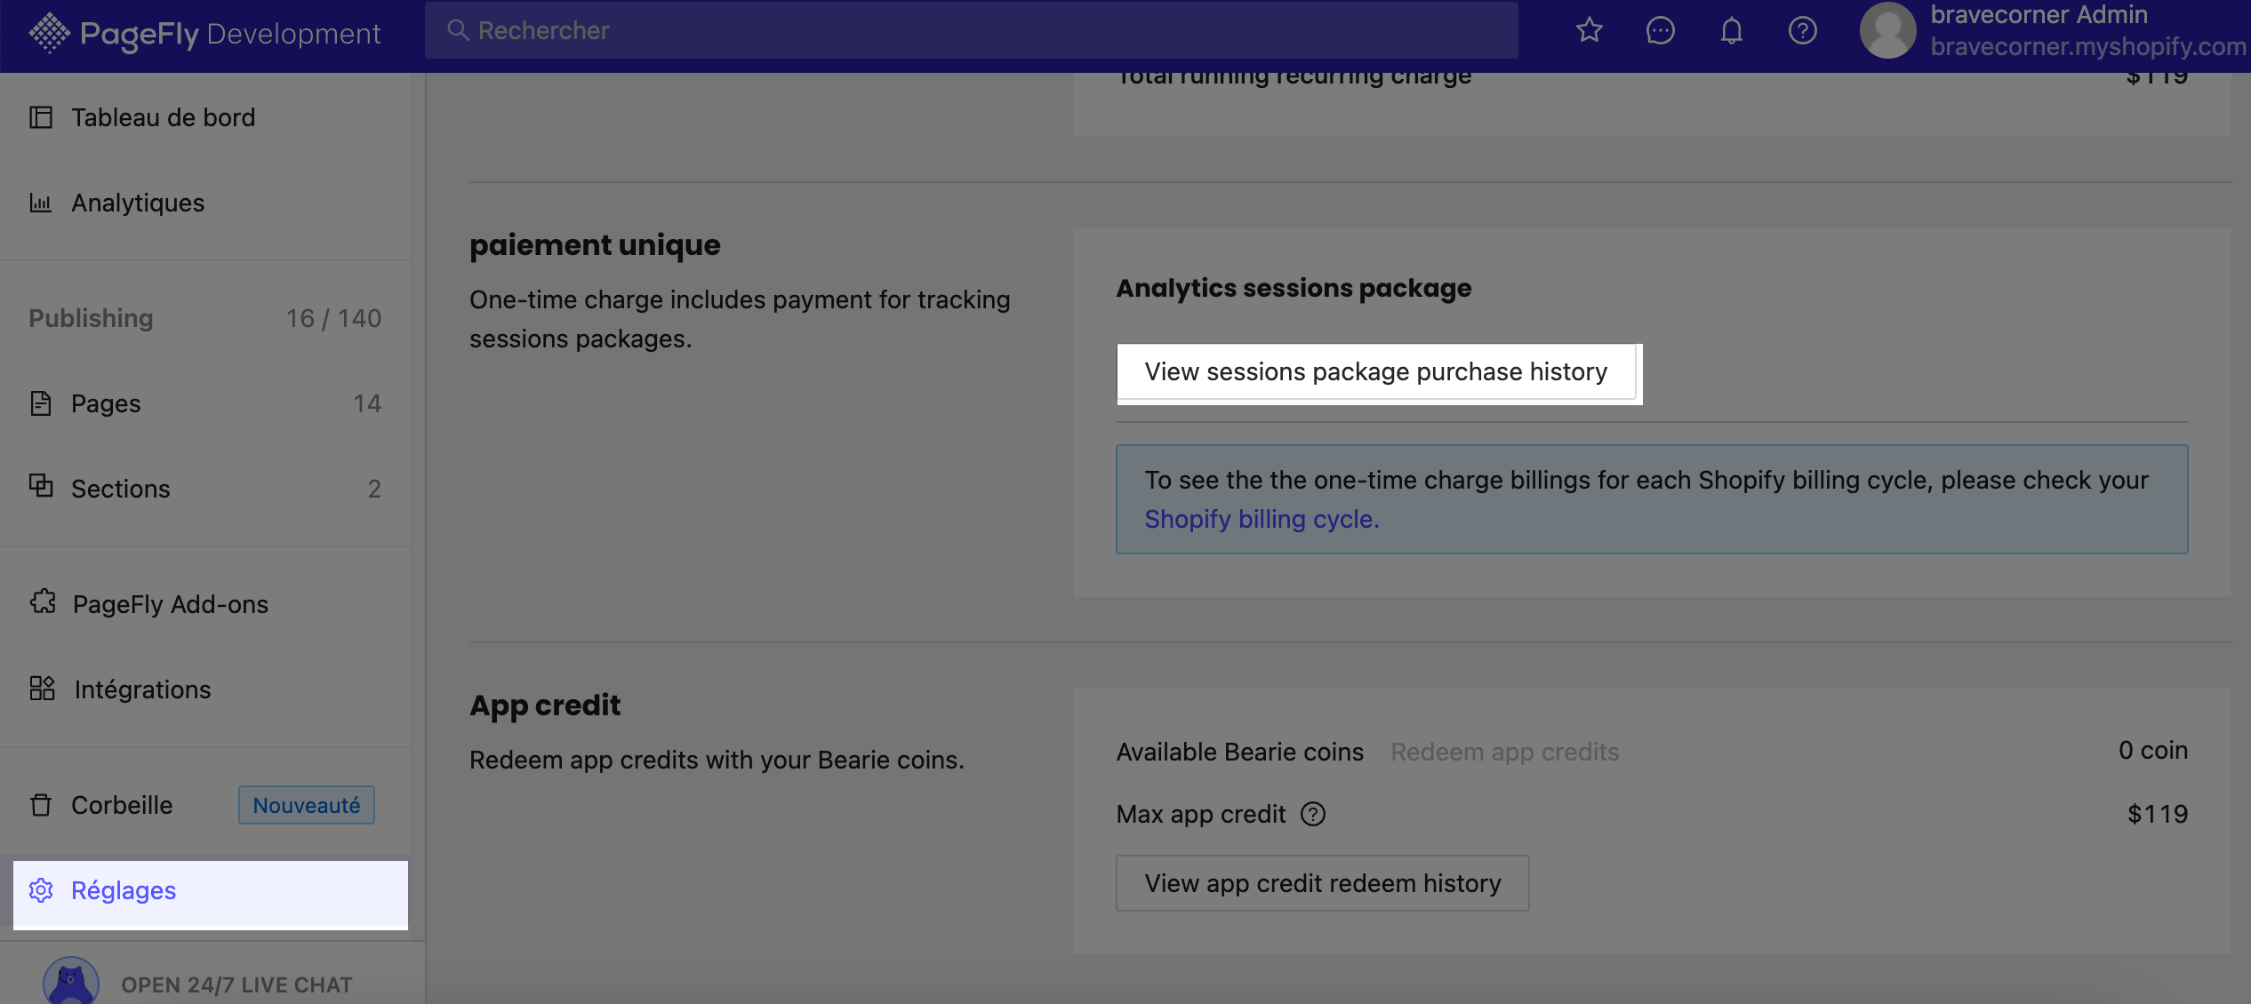
Task: Open PageFly Add-ons menu item
Action: (206, 604)
